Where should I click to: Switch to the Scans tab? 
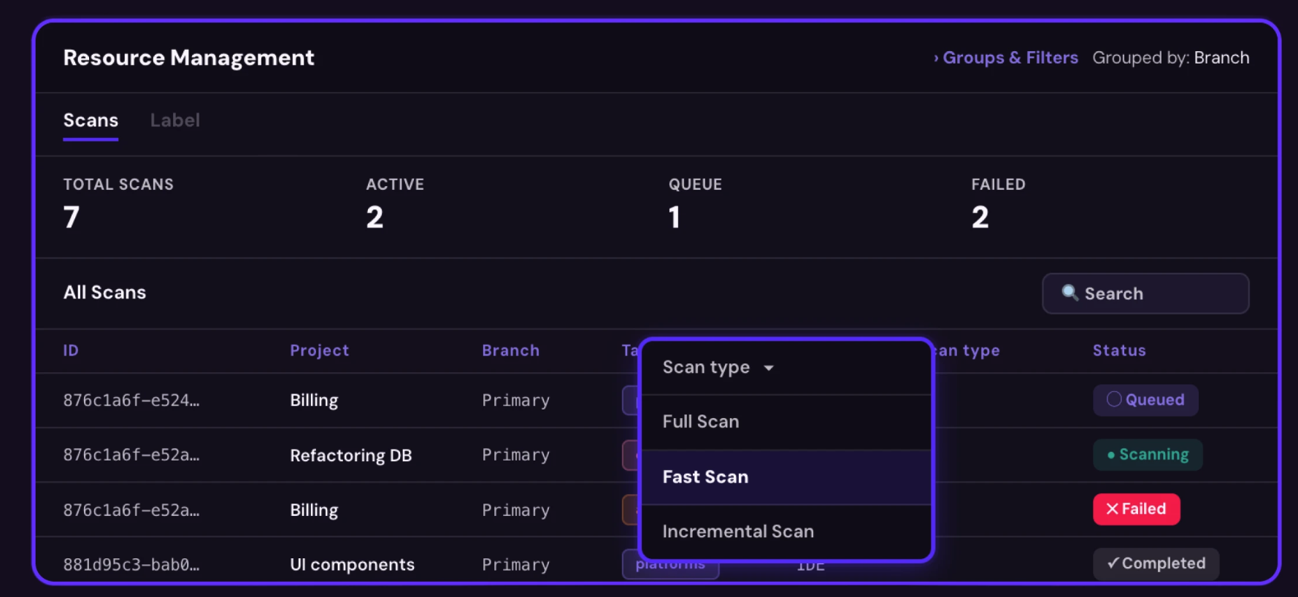tap(91, 120)
